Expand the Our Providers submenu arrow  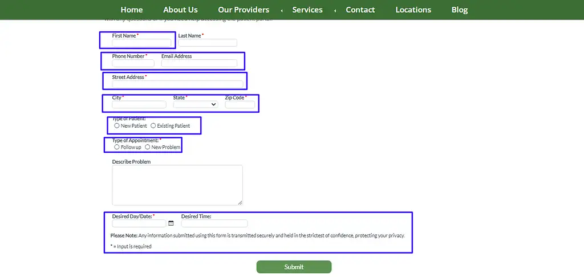point(282,10)
